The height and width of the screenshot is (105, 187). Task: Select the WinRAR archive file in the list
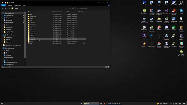(57, 43)
